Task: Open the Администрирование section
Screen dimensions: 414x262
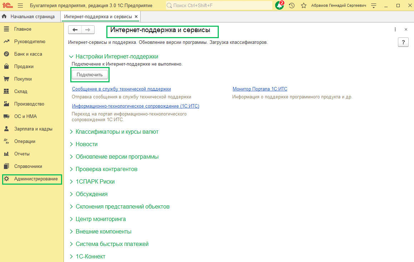Action: 36,179
